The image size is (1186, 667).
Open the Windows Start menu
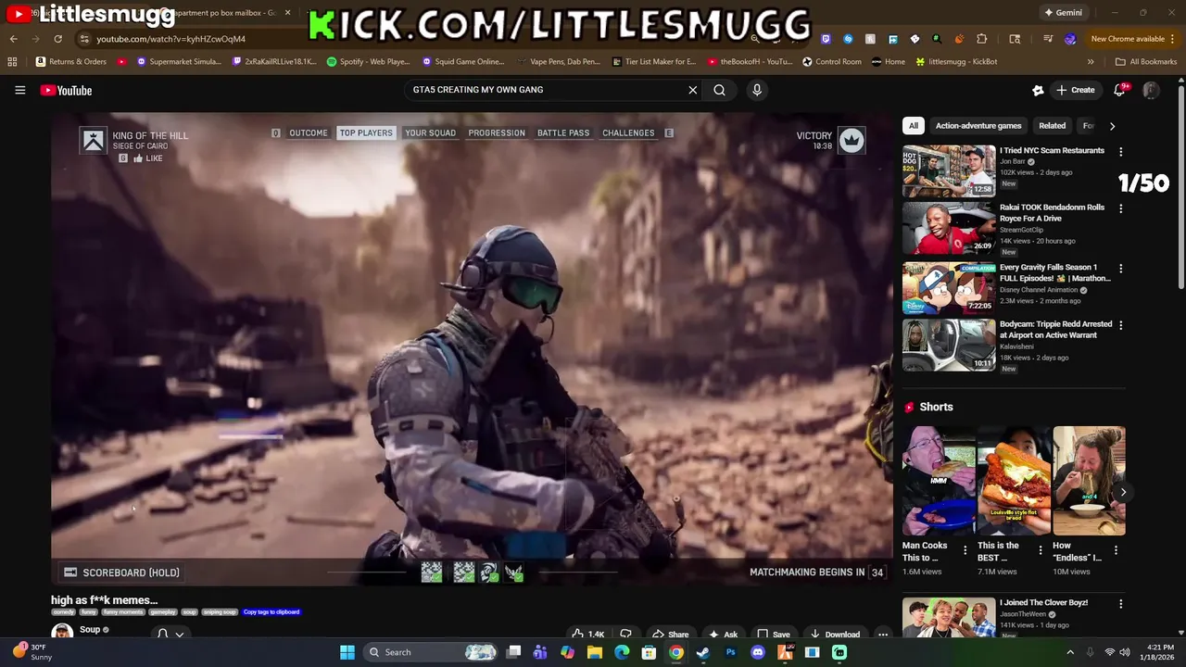click(x=347, y=652)
